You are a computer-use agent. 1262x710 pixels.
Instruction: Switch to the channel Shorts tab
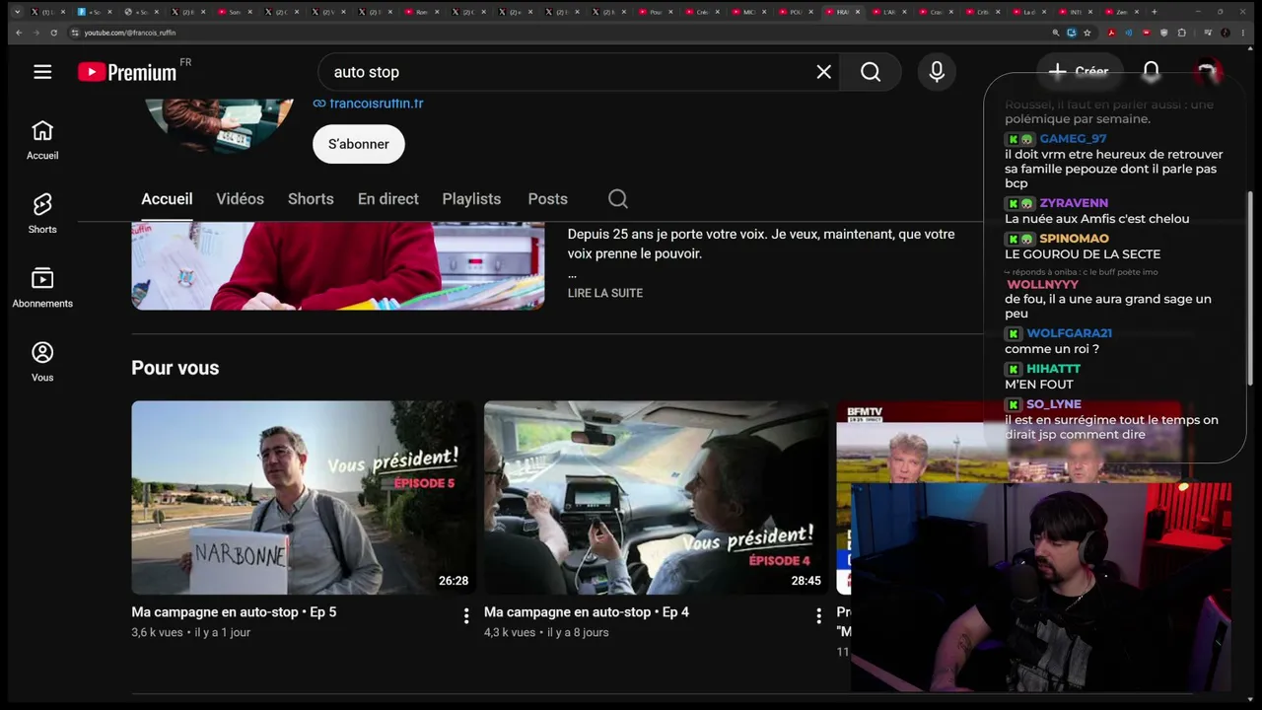311,199
